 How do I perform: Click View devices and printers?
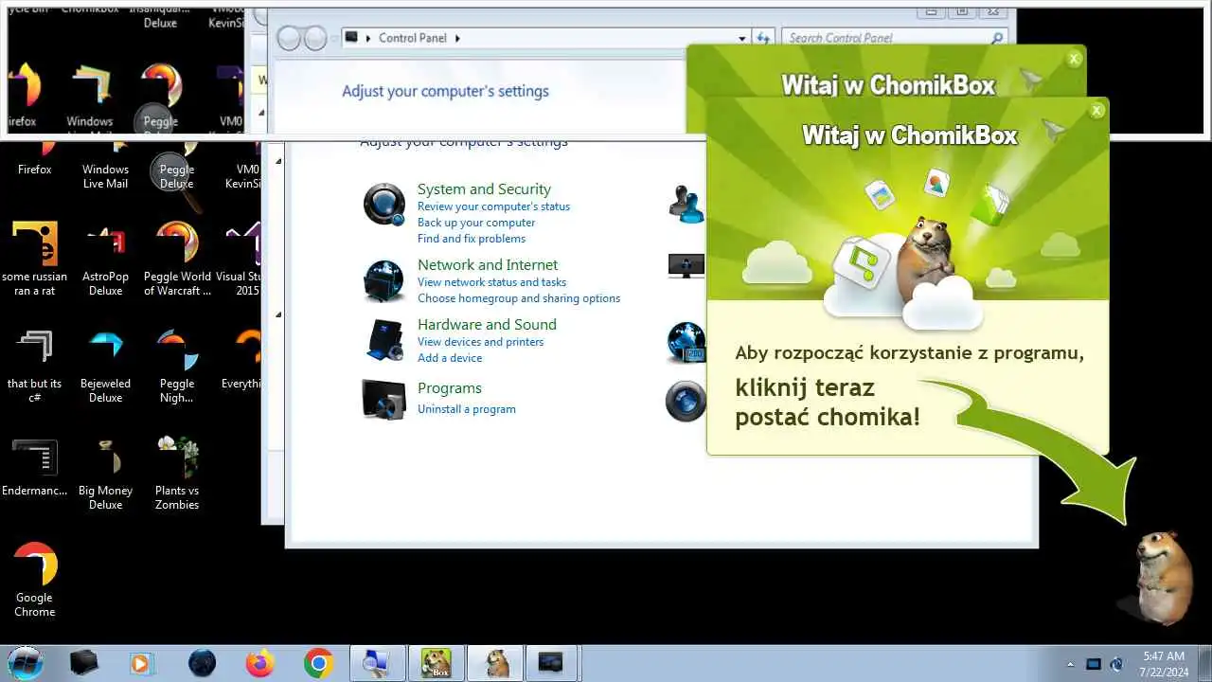pyautogui.click(x=481, y=342)
